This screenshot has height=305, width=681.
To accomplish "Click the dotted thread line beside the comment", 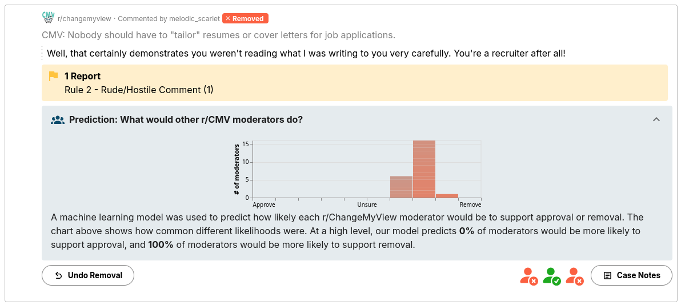I will tap(42, 54).
